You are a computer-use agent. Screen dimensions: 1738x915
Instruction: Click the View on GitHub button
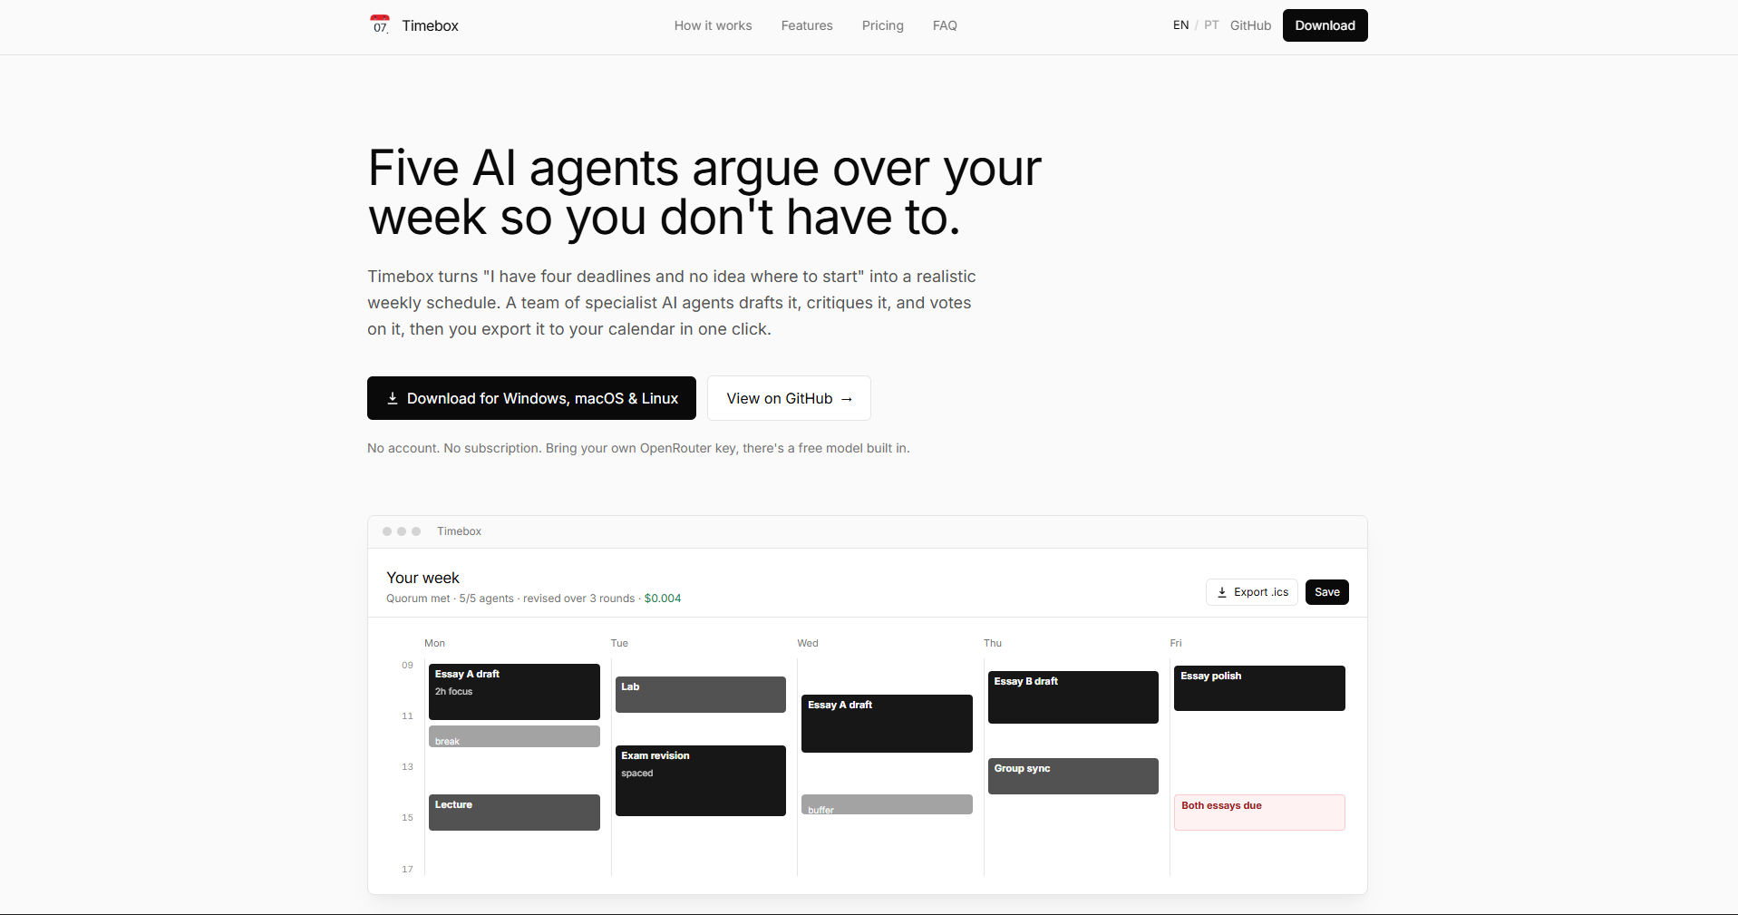(x=789, y=398)
